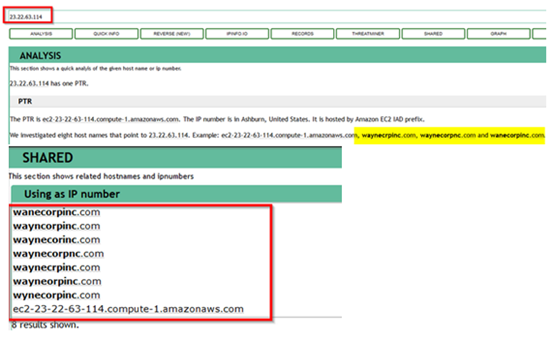Go to the RECORDS tab
This screenshot has width=553, height=342.
pos(303,34)
